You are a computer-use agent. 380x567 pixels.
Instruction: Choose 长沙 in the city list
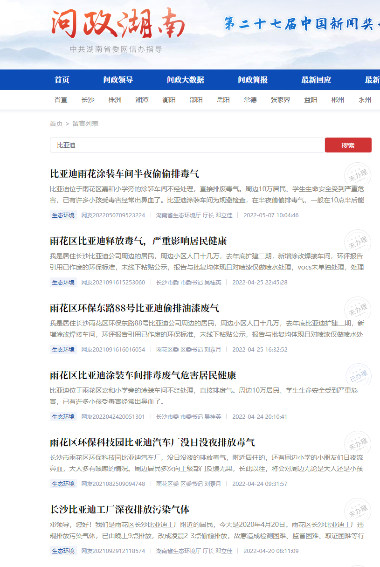point(88,100)
